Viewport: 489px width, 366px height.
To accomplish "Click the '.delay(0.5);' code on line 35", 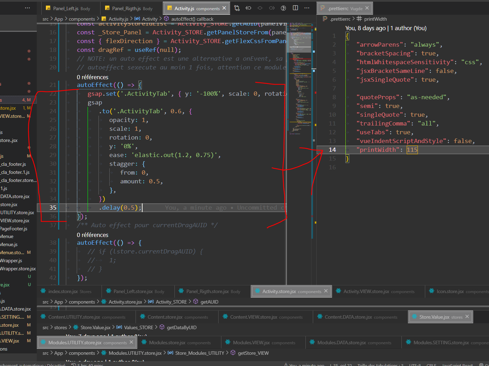I will pyautogui.click(x=120, y=208).
